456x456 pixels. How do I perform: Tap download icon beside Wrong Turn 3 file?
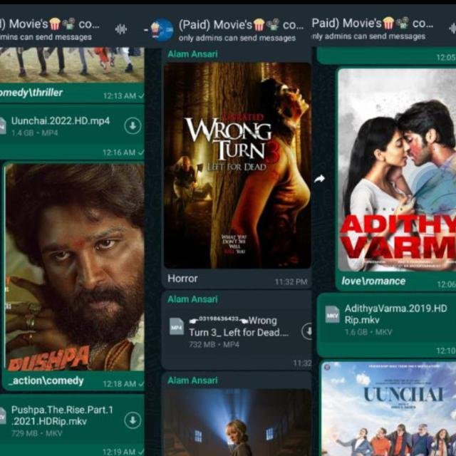coord(307,331)
